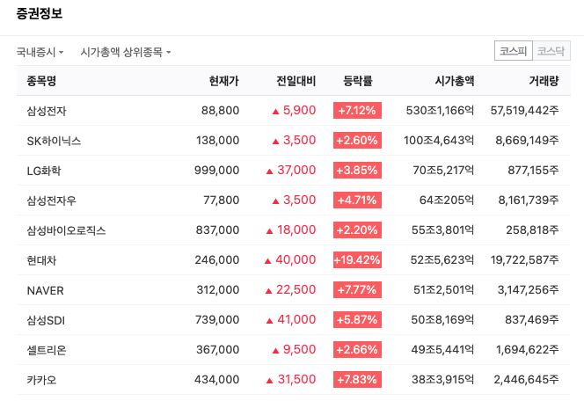Click the 434,000 current price
This screenshot has width=584, height=401.
click(x=216, y=379)
